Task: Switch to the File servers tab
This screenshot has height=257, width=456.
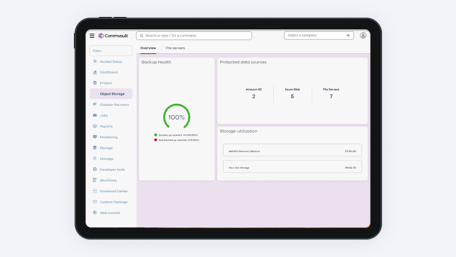Action: tap(175, 48)
